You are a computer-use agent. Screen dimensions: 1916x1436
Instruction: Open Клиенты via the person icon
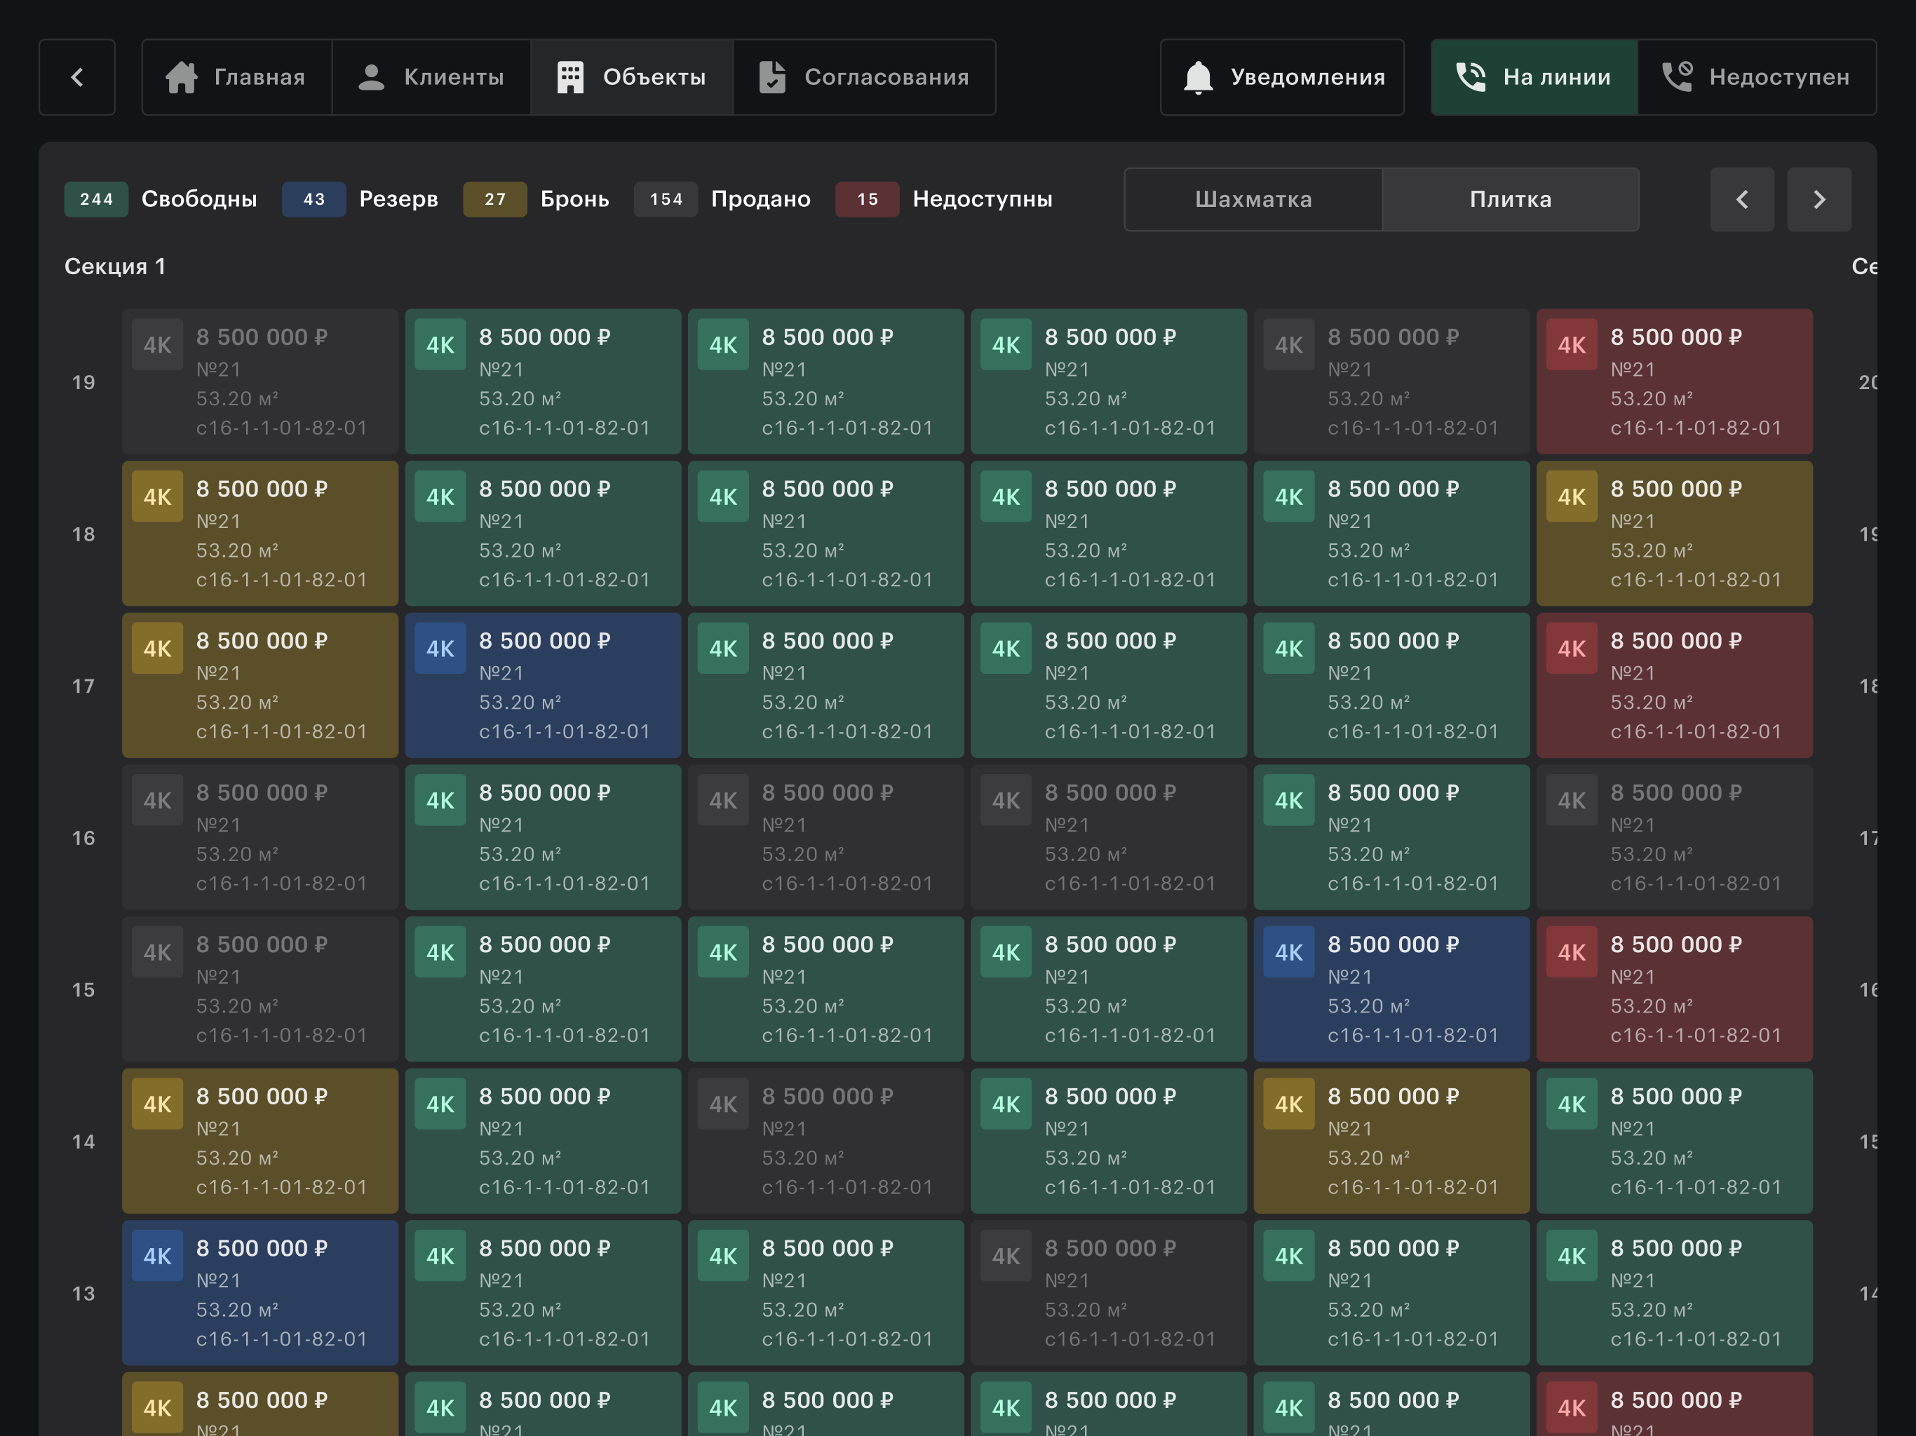click(431, 77)
